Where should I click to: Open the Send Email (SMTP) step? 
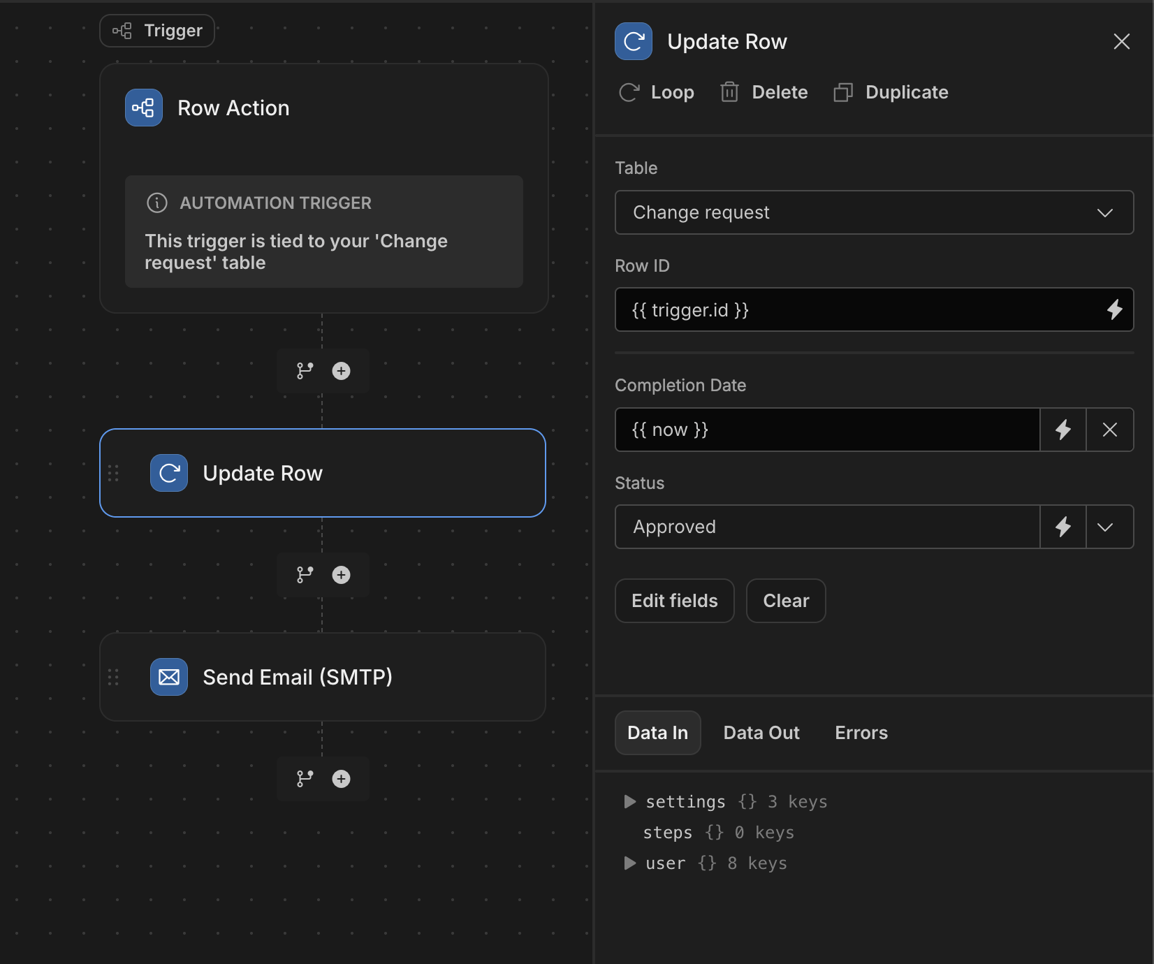323,677
